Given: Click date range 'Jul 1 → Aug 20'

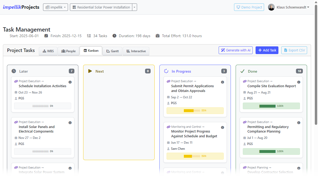Looking at the screenshot, I should [257, 138].
